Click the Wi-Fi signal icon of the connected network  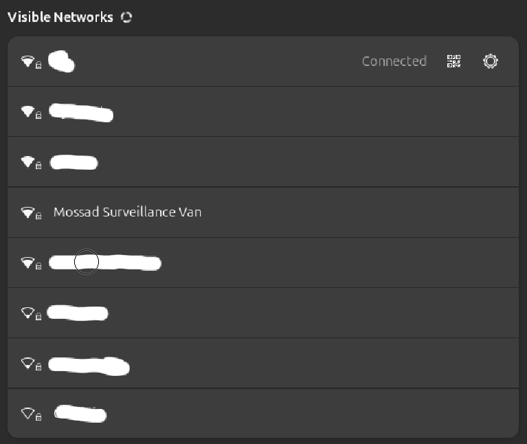27,61
